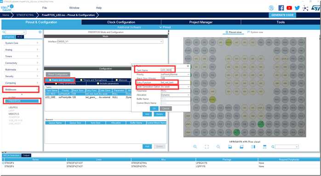The height and width of the screenshot is (176, 321).
Task: Zoom out on the pinout view
Action: (x=218, y=147)
